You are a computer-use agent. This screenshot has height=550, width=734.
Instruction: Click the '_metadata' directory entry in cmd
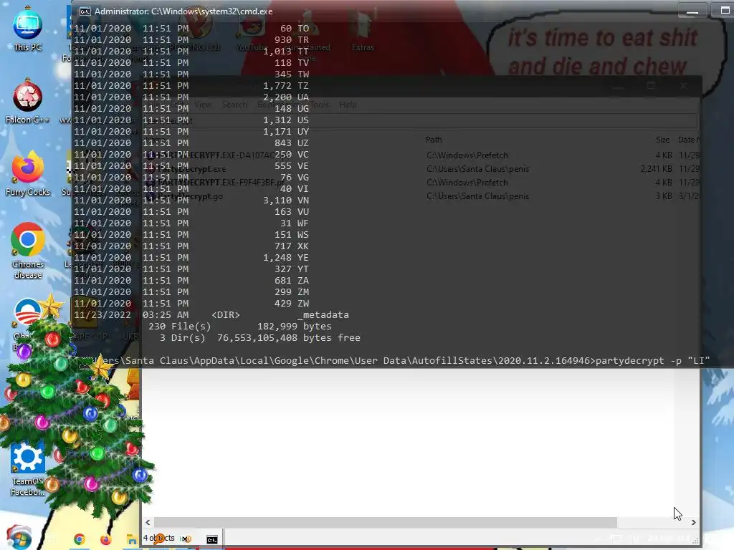coord(323,315)
